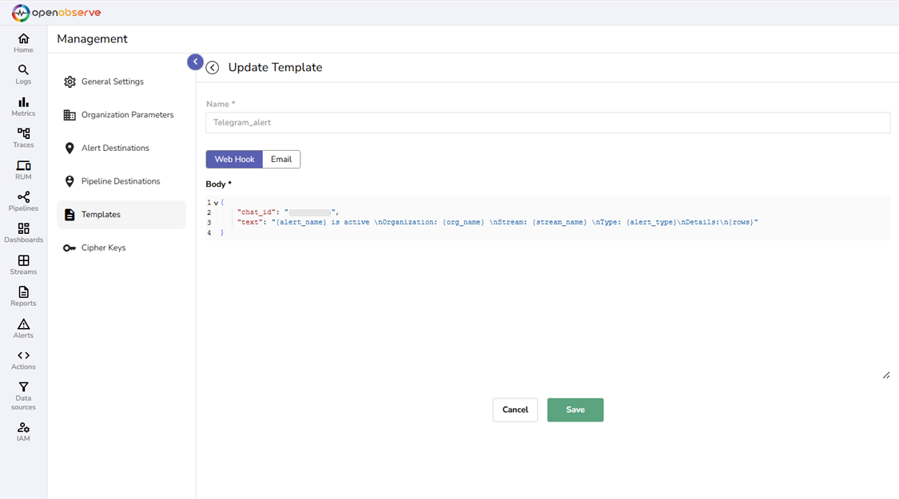Open IAM from the sidebar
Viewport: 899px width, 499px height.
[x=23, y=428]
